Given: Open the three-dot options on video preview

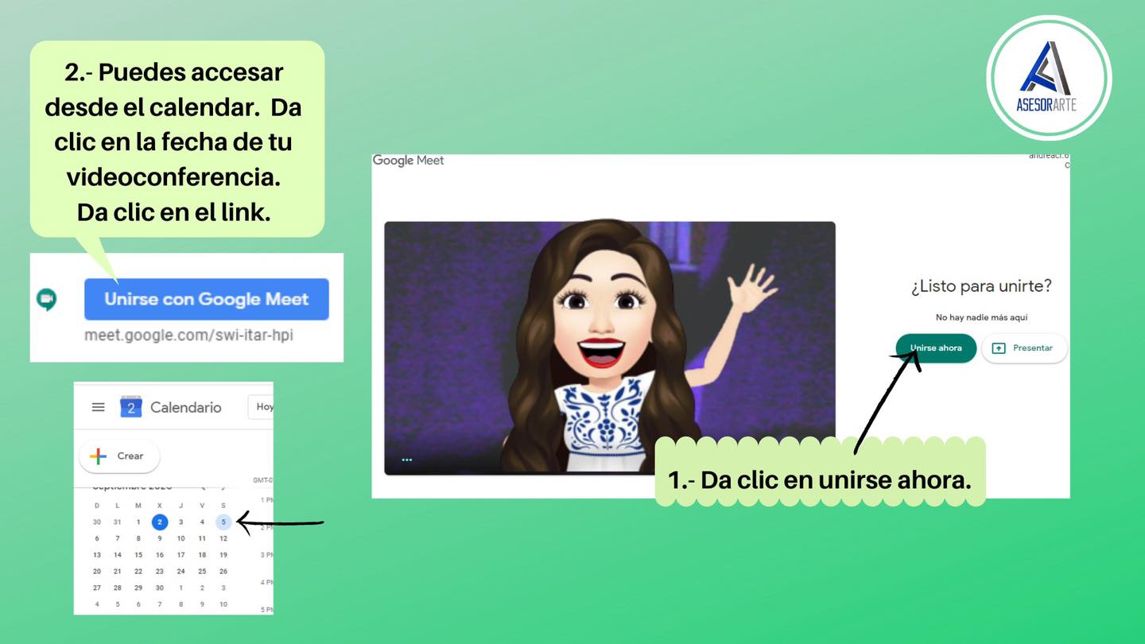Looking at the screenshot, I should click(x=407, y=460).
